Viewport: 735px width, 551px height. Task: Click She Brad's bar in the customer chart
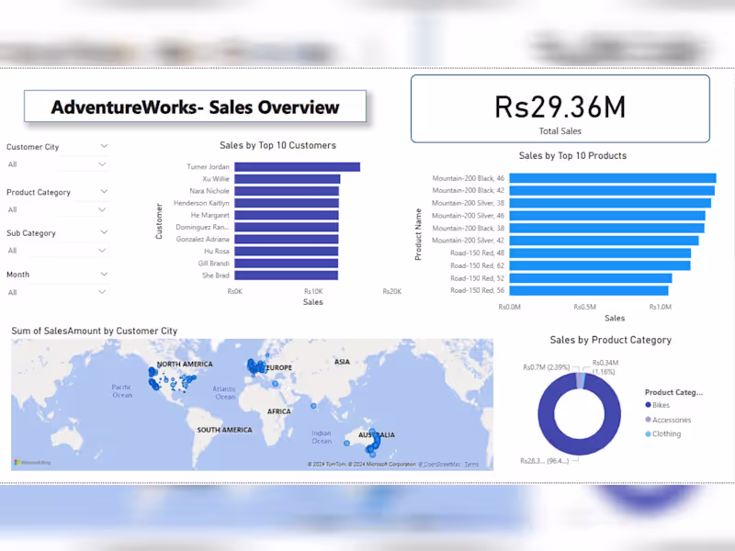285,274
